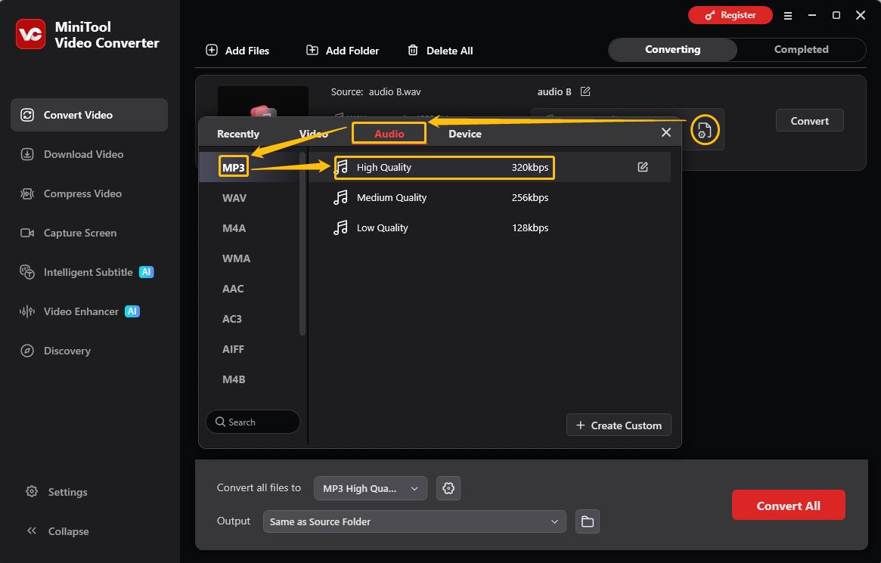This screenshot has height=563, width=881.
Task: Click the red Convert All button
Action: [x=788, y=505]
